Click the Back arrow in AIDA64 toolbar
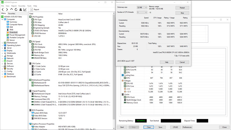Image resolution: width=231 pixels, height=130 pixels. 3,10
